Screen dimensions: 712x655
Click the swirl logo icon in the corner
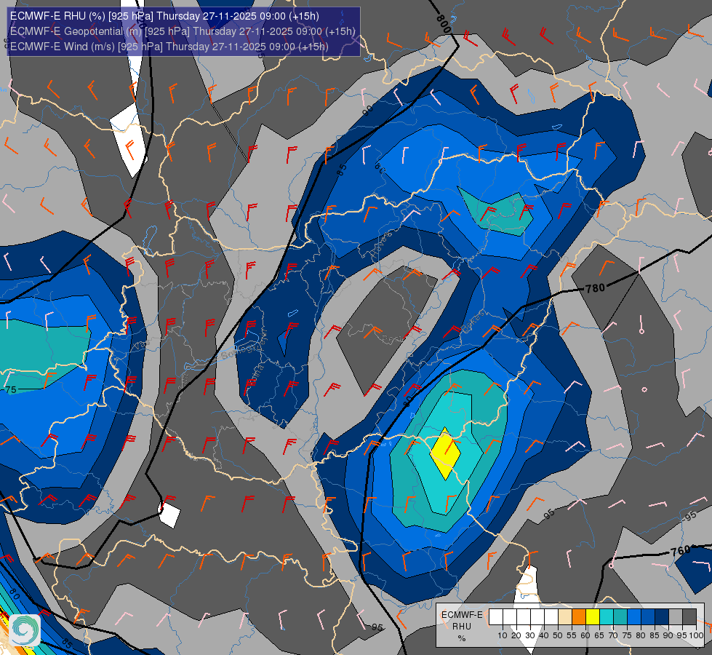(25, 630)
